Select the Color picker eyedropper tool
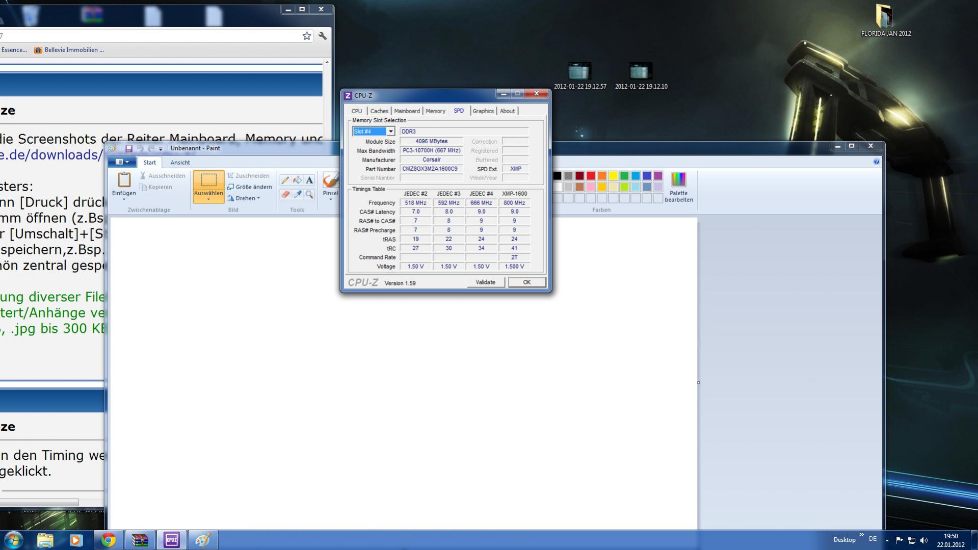 298,194
